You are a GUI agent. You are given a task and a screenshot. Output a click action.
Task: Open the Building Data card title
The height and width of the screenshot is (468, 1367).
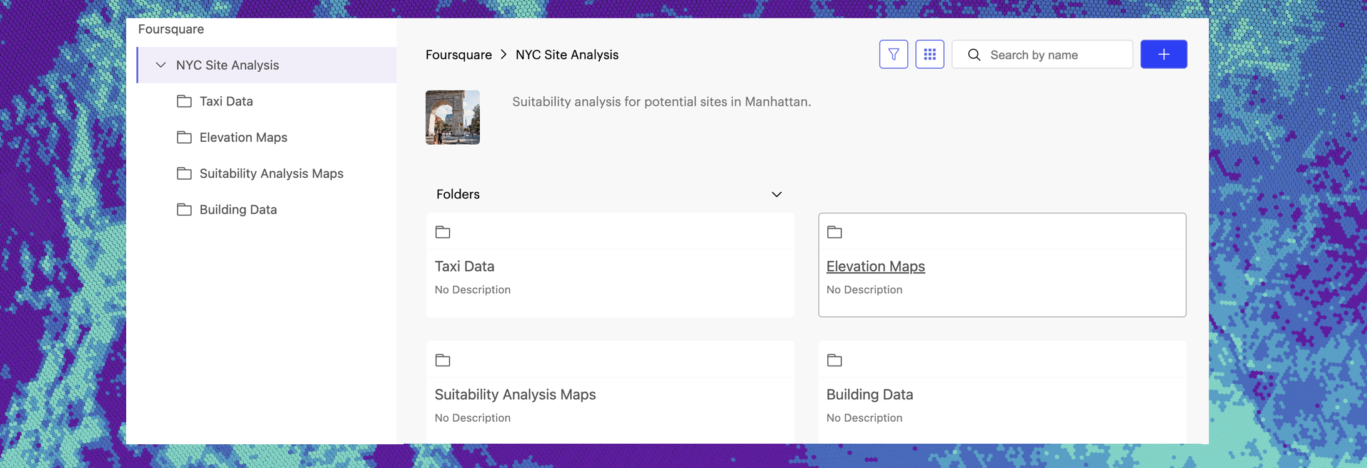coord(870,394)
